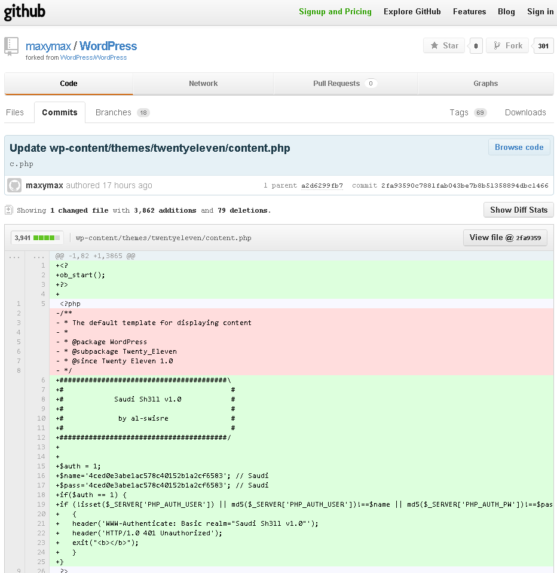Click the +$pass= hash line

click(301, 485)
